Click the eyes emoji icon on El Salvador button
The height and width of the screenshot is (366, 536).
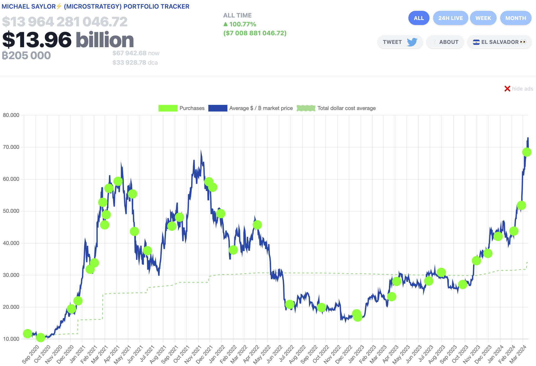pos(523,42)
